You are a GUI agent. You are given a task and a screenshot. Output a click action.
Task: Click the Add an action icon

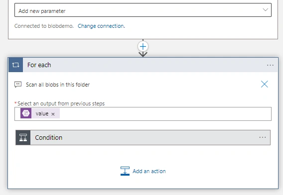pyautogui.click(x=125, y=171)
